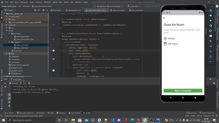Tap phone navigation bar recents button
219x123 pixels.
(195, 98)
